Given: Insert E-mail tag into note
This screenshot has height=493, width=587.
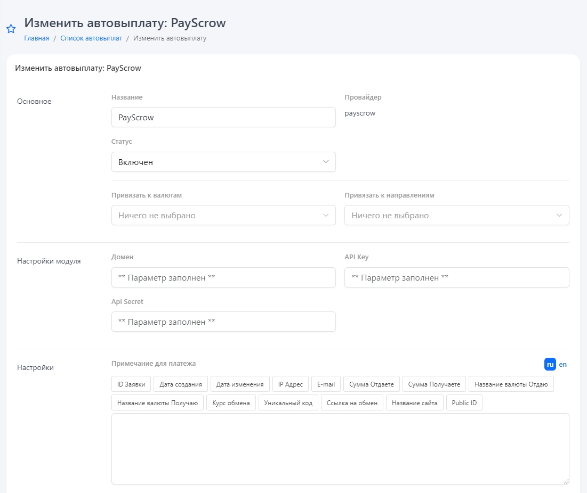Looking at the screenshot, I should 326,384.
